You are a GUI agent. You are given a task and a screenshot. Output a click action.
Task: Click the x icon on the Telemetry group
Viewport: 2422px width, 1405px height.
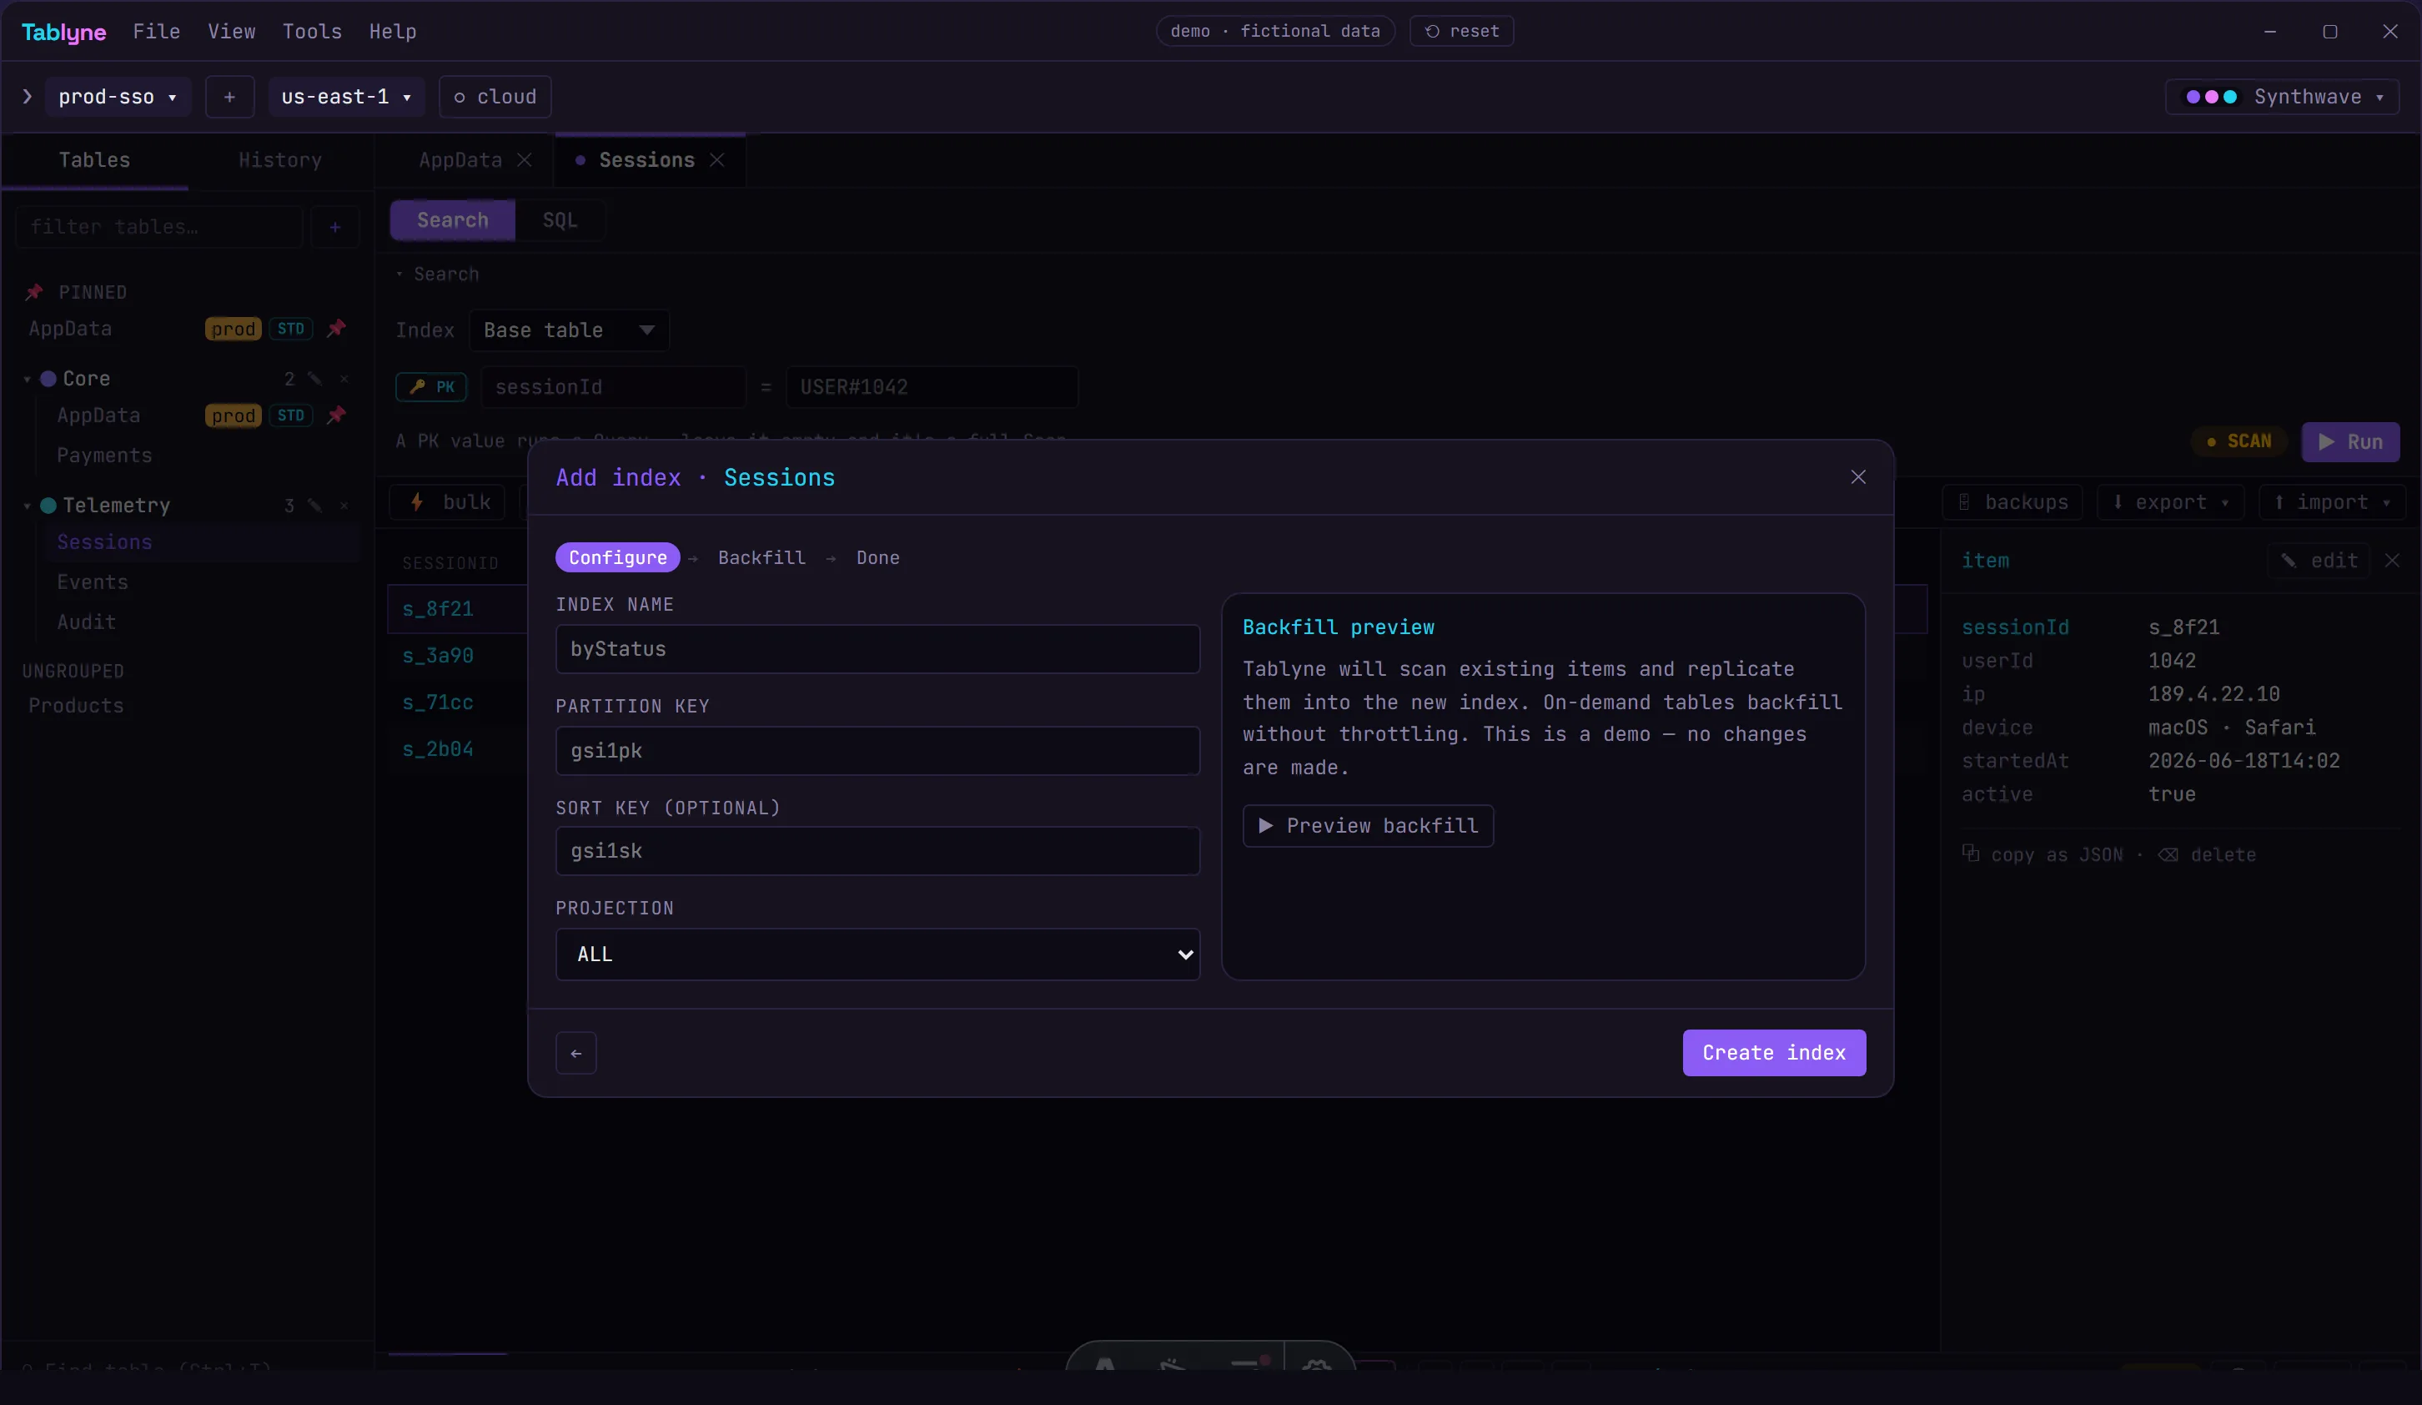[344, 505]
